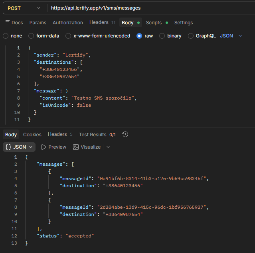Open the response Cookies tab

click(32, 135)
